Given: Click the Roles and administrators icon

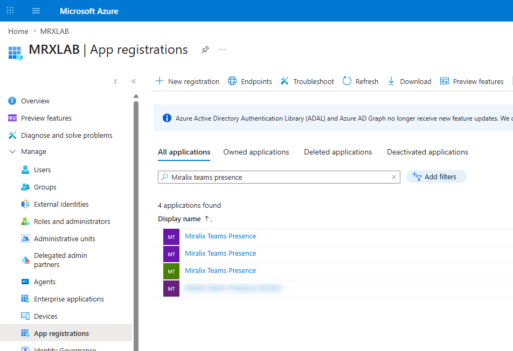Looking at the screenshot, I should tap(25, 222).
